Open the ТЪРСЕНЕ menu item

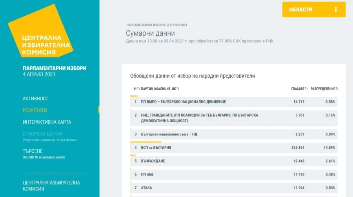[x=33, y=151]
